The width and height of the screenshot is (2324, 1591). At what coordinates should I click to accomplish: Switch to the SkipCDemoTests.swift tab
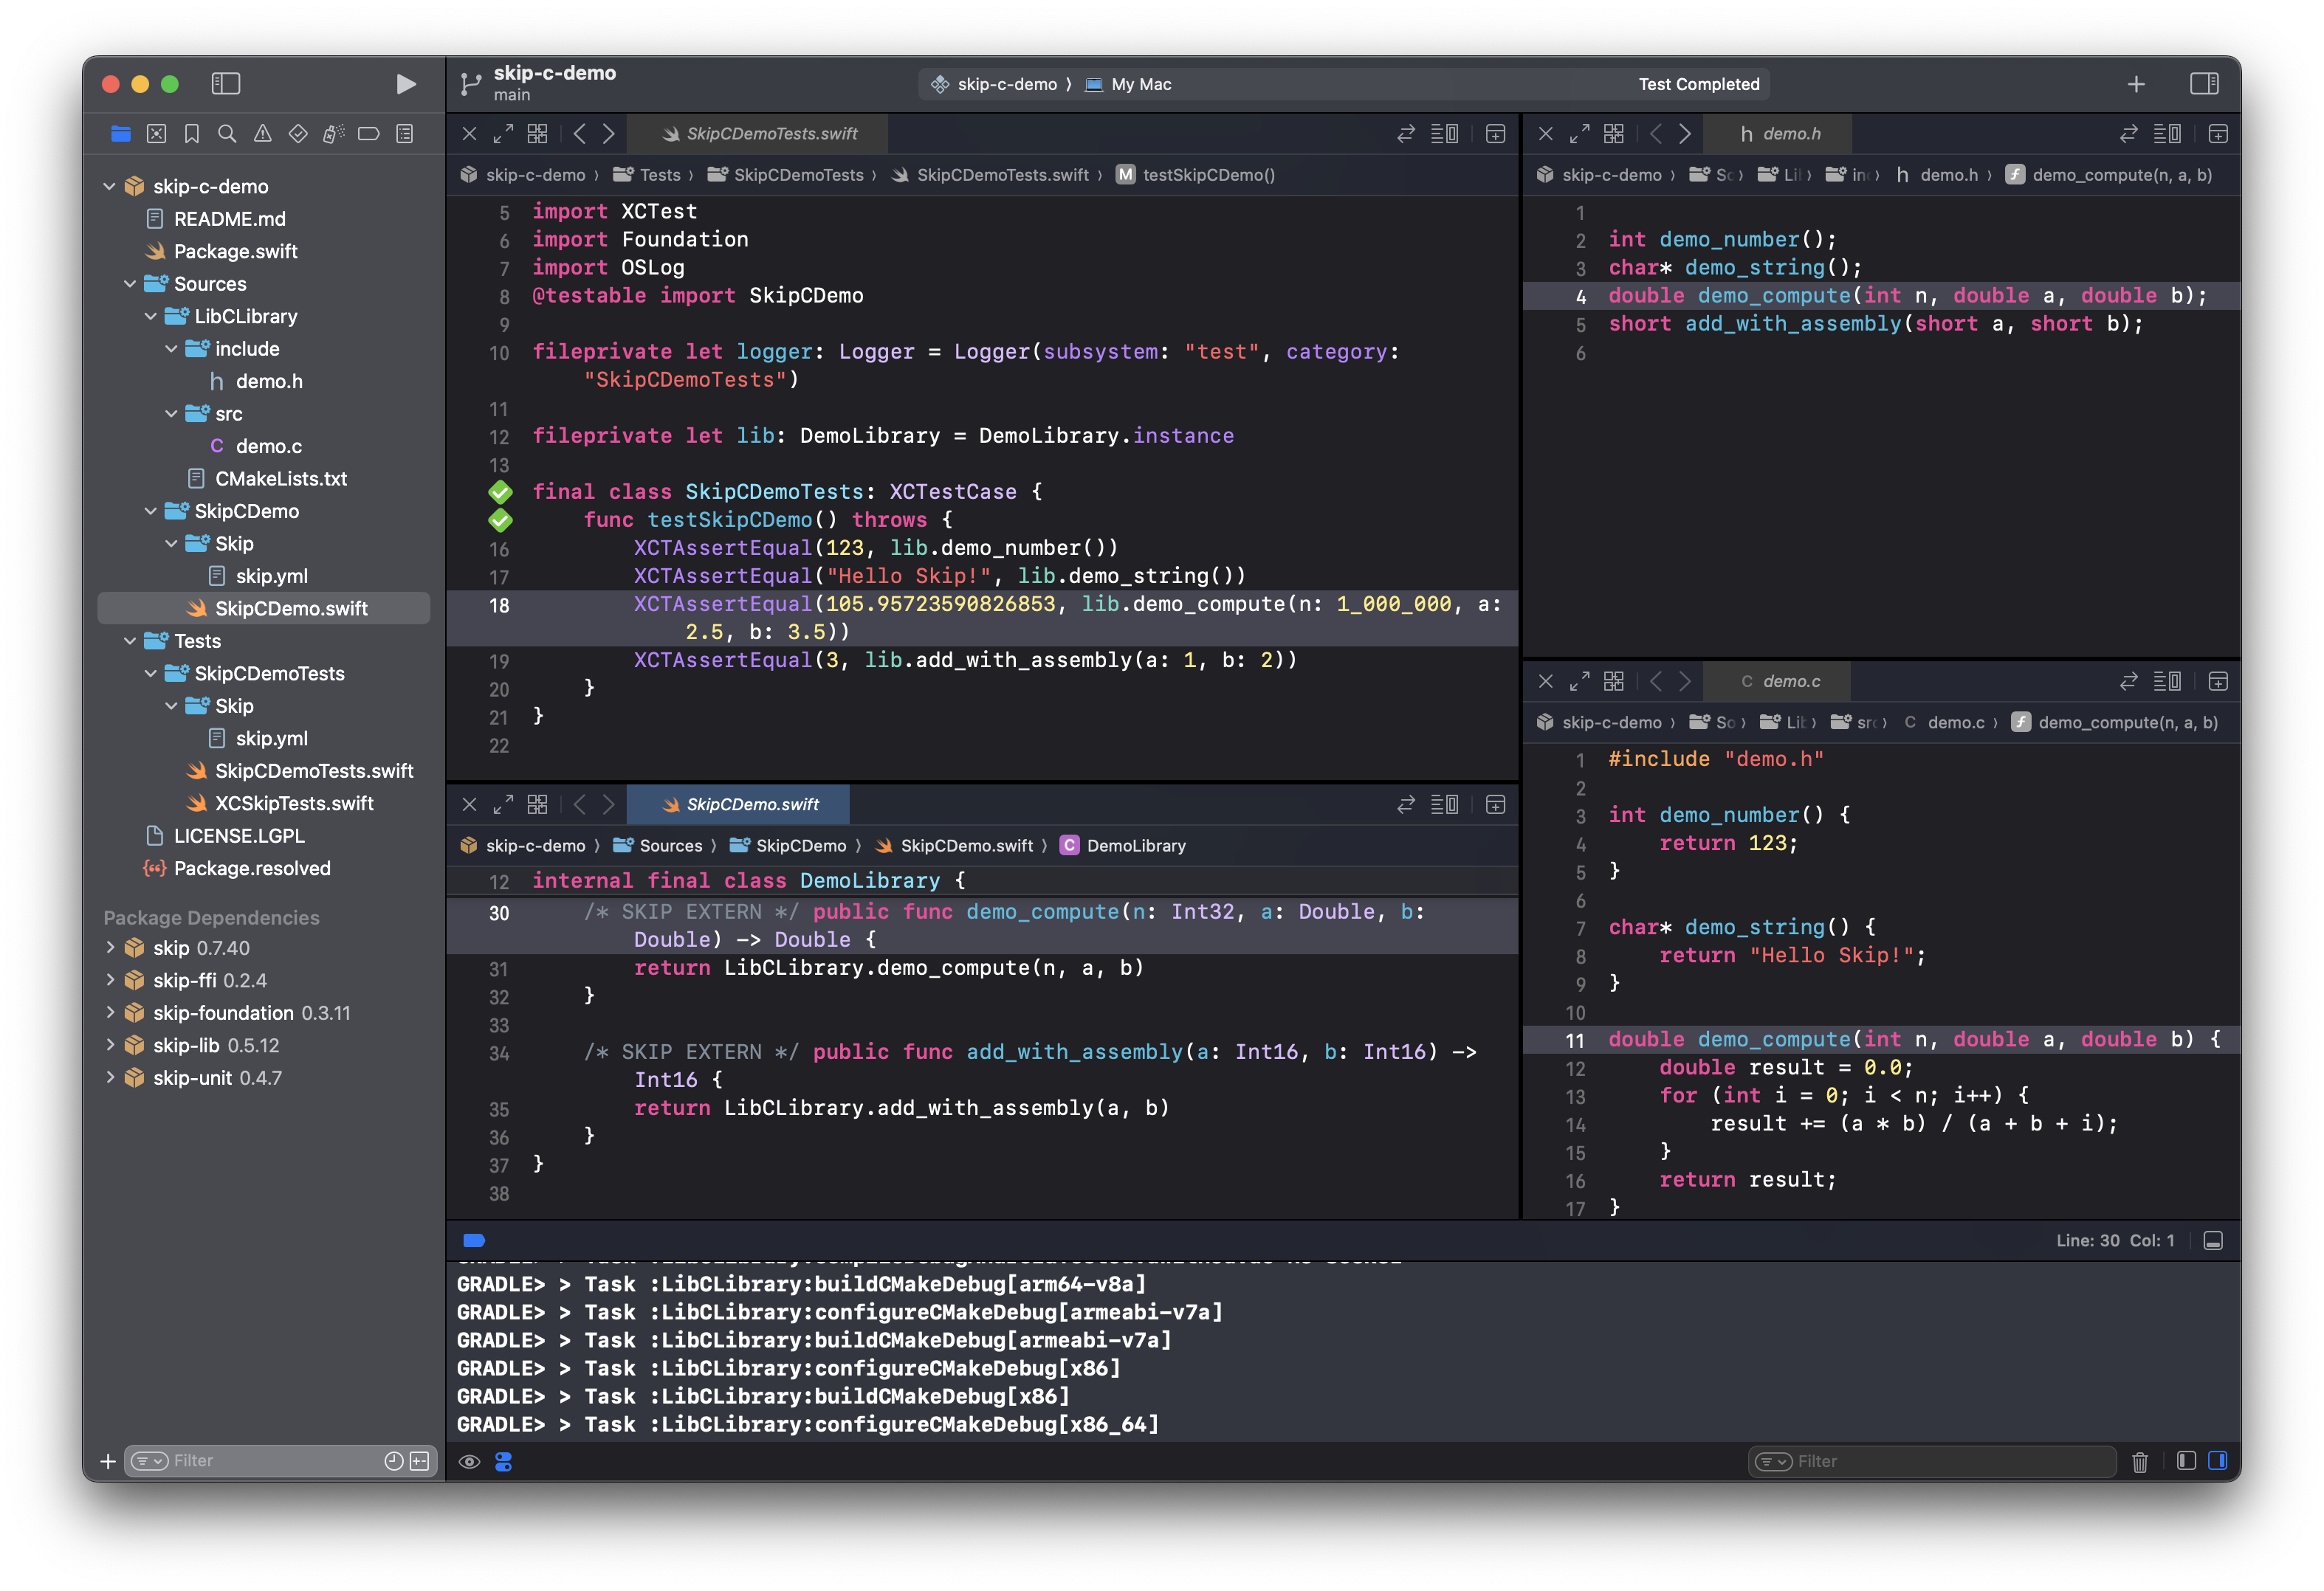click(768, 133)
